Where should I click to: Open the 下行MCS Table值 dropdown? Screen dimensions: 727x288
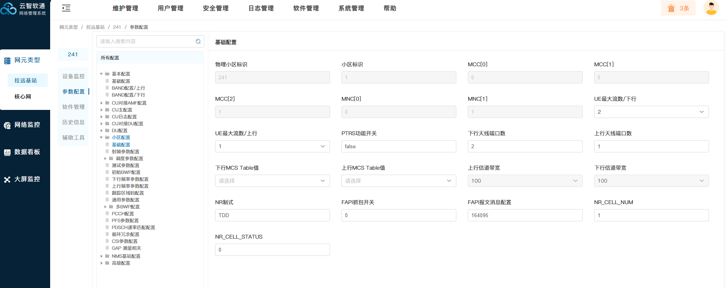click(272, 181)
